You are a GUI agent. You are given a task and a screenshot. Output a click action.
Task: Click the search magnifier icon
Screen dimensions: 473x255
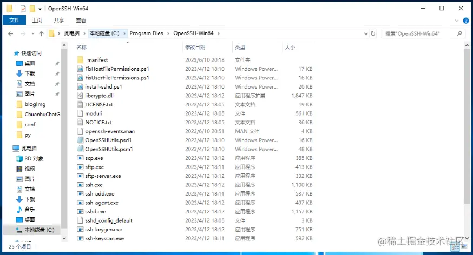tap(459, 33)
